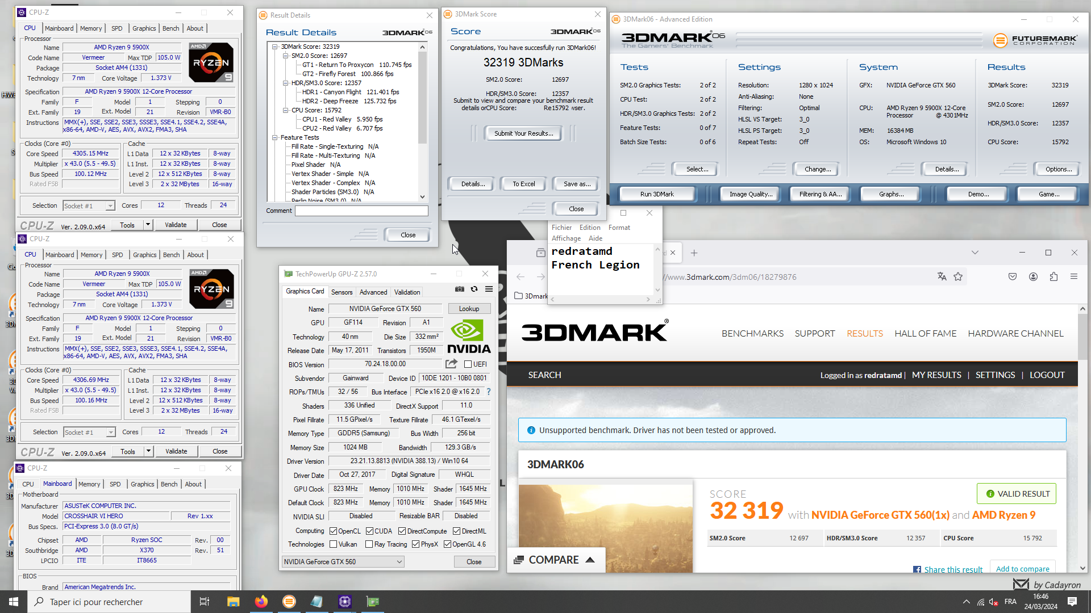Toggle the CUDA checkbox
Screen dimensions: 1091x613
[x=369, y=531]
